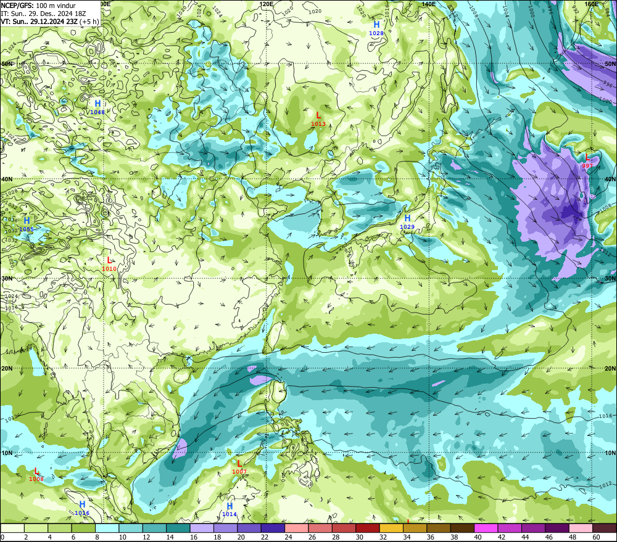Click the 160E longitude label
Screen dimensions: 617x542
[592, 4]
